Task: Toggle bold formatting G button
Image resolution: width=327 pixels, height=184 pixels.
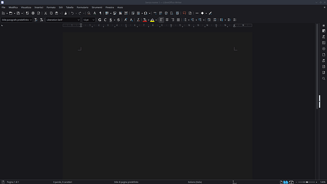Action: [100, 20]
